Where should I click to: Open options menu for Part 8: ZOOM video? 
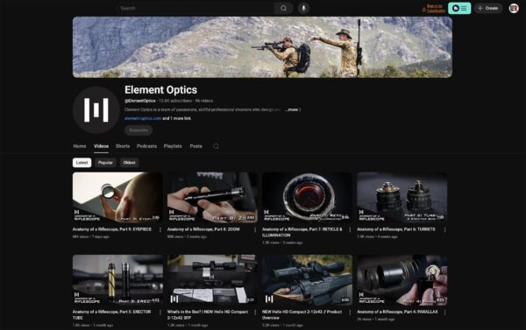pyautogui.click(x=255, y=230)
